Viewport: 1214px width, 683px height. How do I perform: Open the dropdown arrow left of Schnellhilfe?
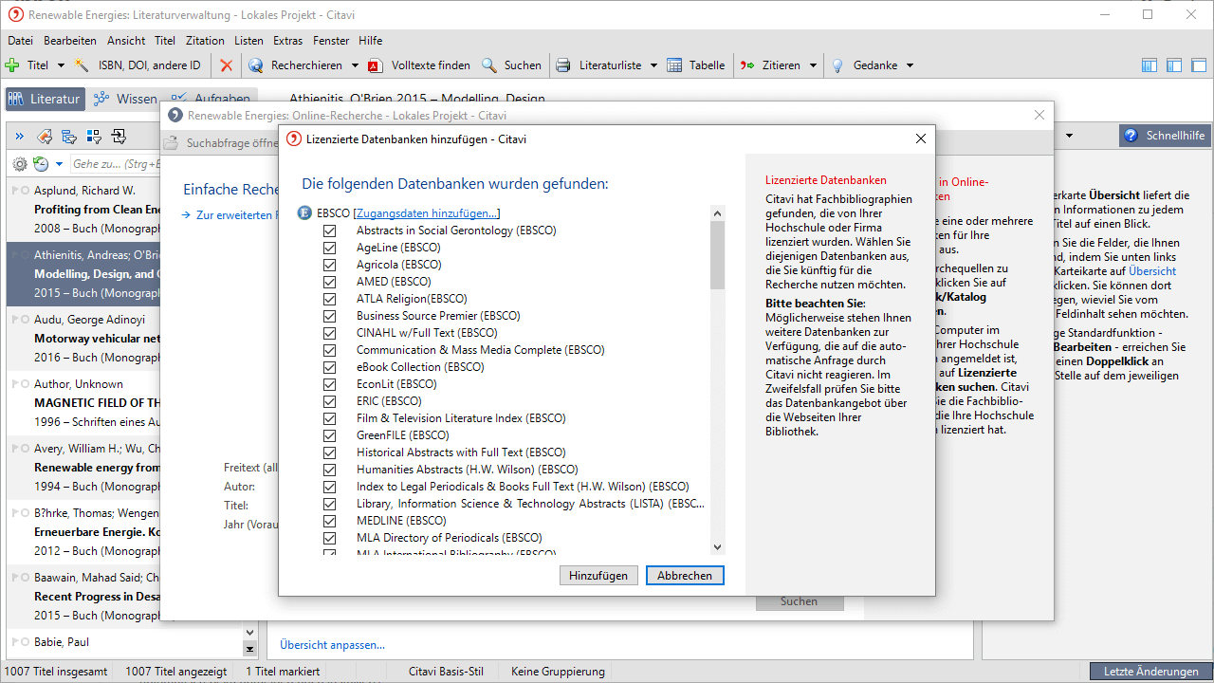(x=1070, y=136)
